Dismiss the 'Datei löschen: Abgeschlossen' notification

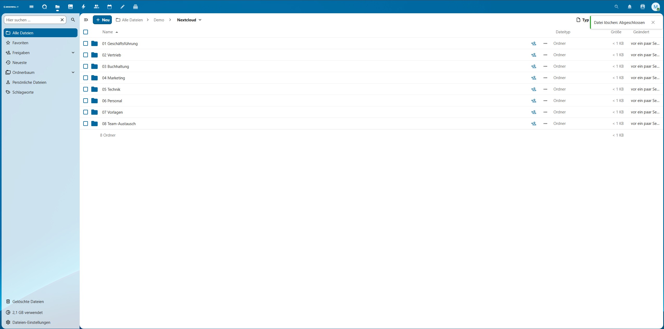[x=653, y=22]
